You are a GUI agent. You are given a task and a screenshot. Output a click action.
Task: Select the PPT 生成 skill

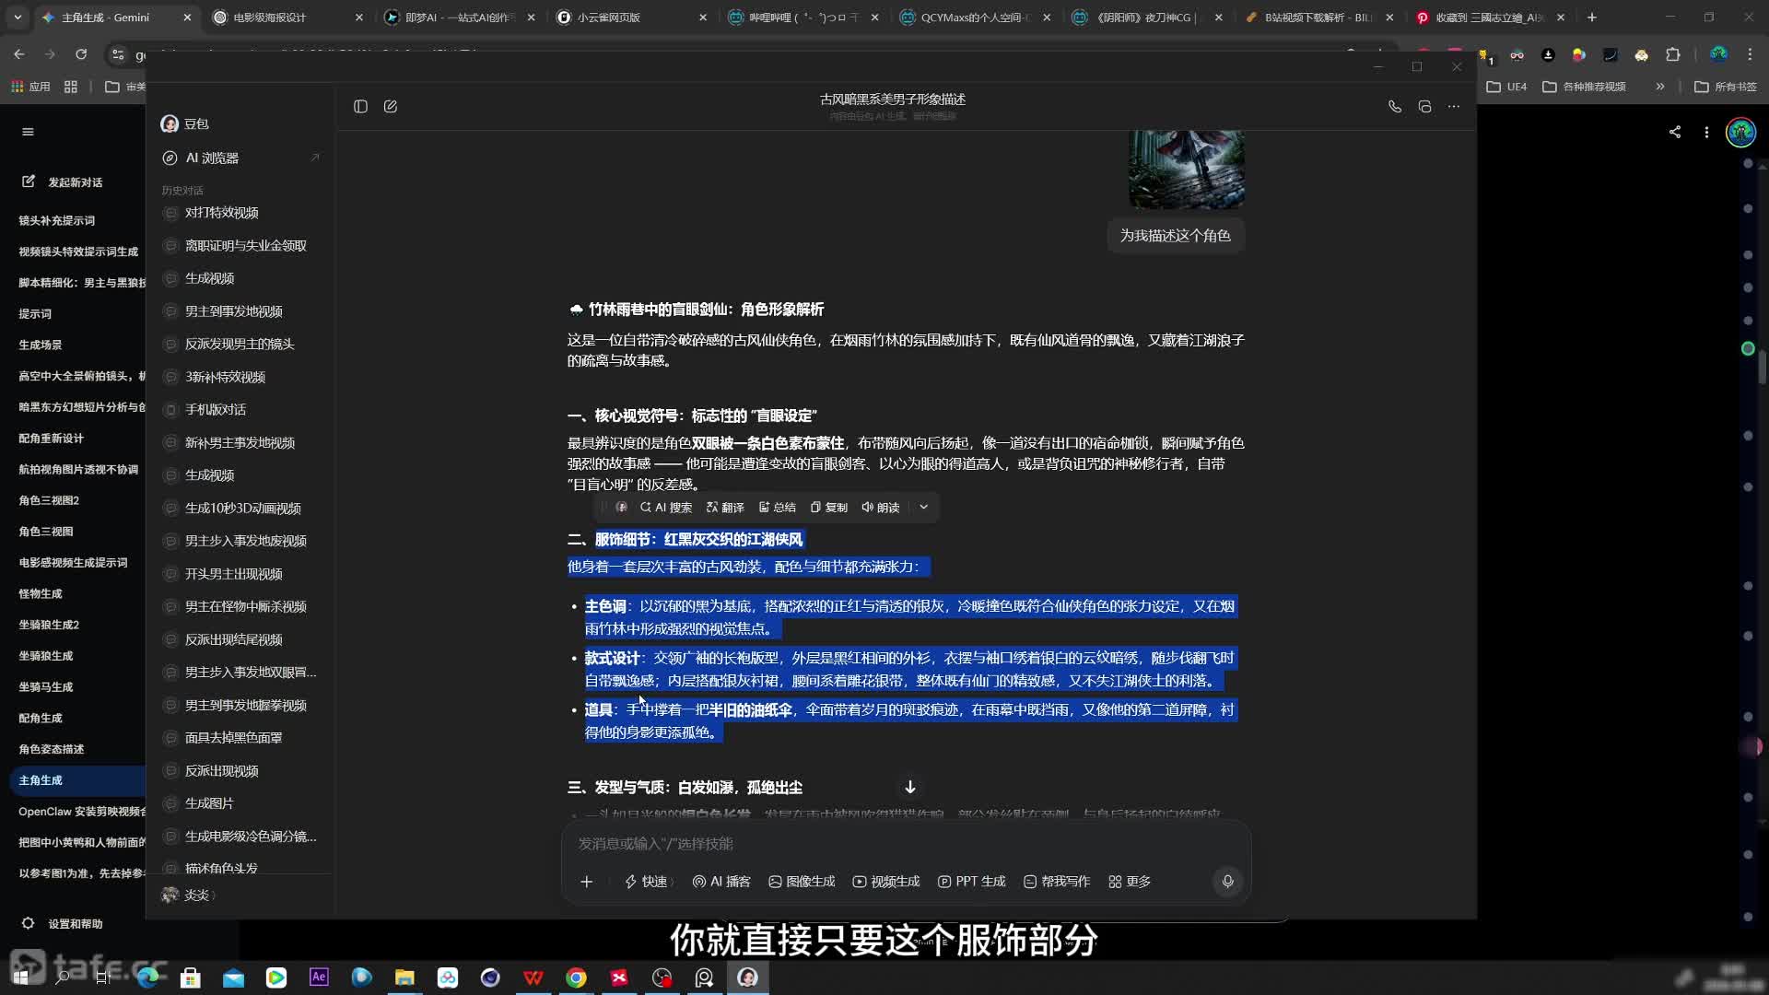971,882
